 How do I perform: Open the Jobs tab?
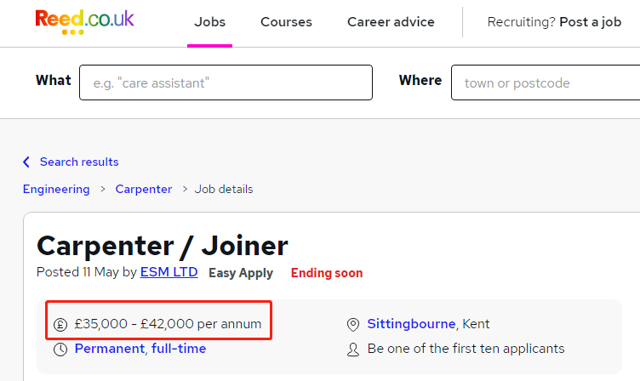[210, 22]
